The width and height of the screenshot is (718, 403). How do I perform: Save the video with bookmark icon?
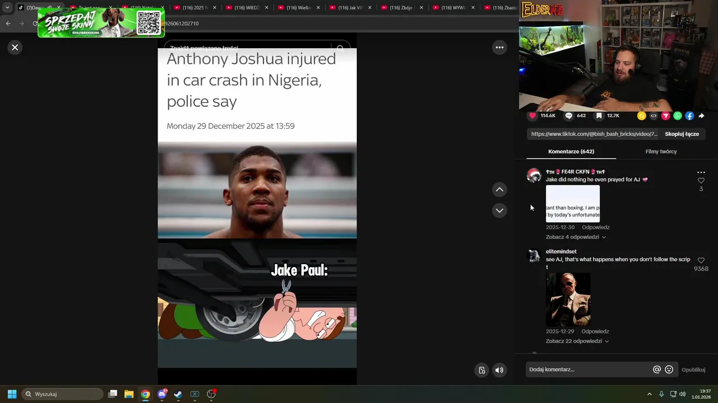pos(599,116)
